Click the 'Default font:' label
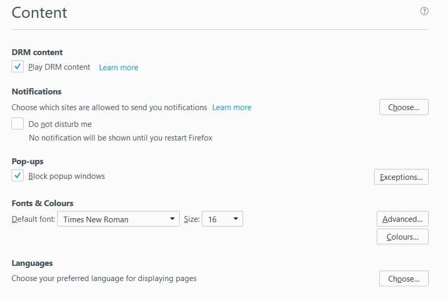The width and height of the screenshot is (448, 301). 33,219
